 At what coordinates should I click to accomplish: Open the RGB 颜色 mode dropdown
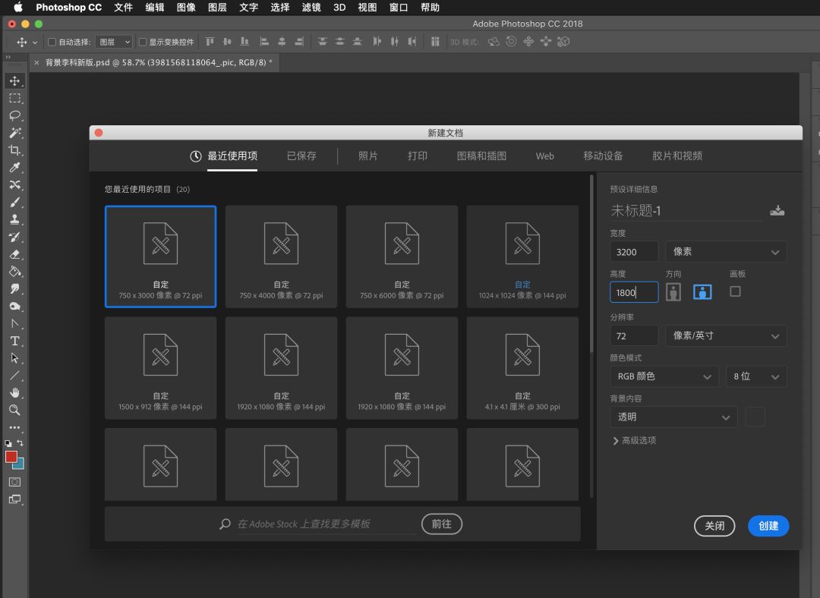pos(663,376)
